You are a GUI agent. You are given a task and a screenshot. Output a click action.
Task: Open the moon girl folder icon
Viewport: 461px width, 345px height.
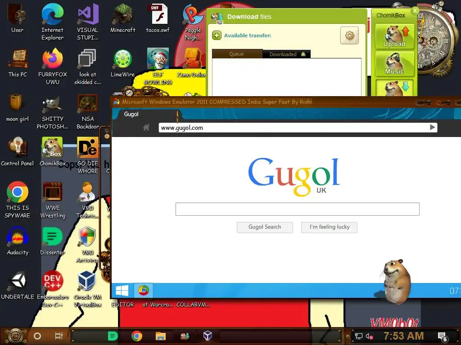tap(18, 107)
